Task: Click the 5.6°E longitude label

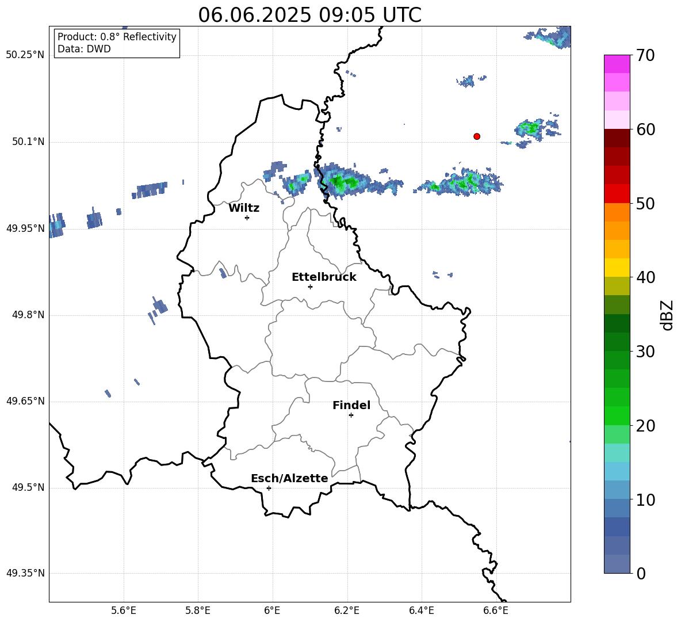Action: (x=124, y=610)
